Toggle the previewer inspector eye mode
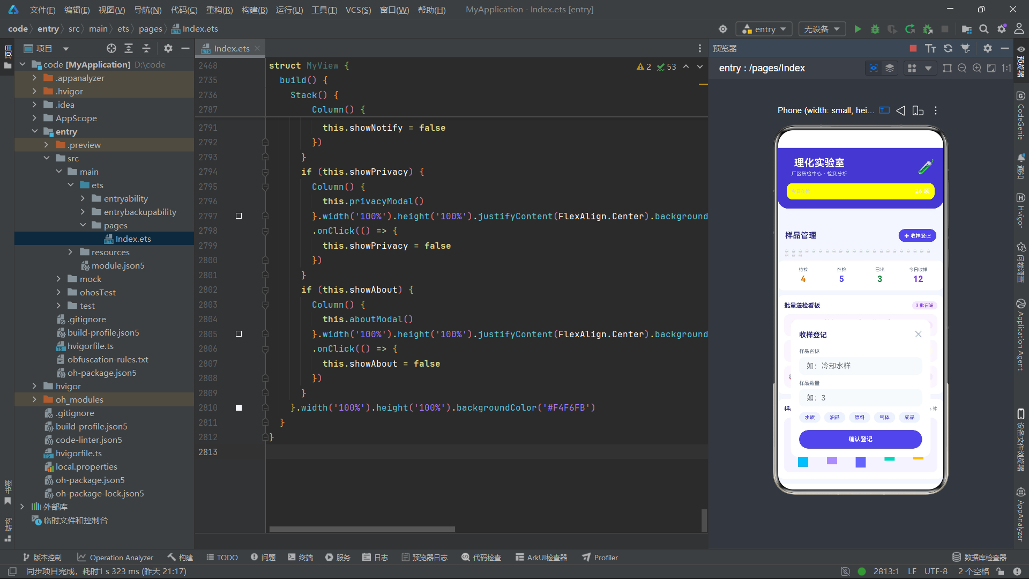Image resolution: width=1029 pixels, height=579 pixels. pos(874,68)
